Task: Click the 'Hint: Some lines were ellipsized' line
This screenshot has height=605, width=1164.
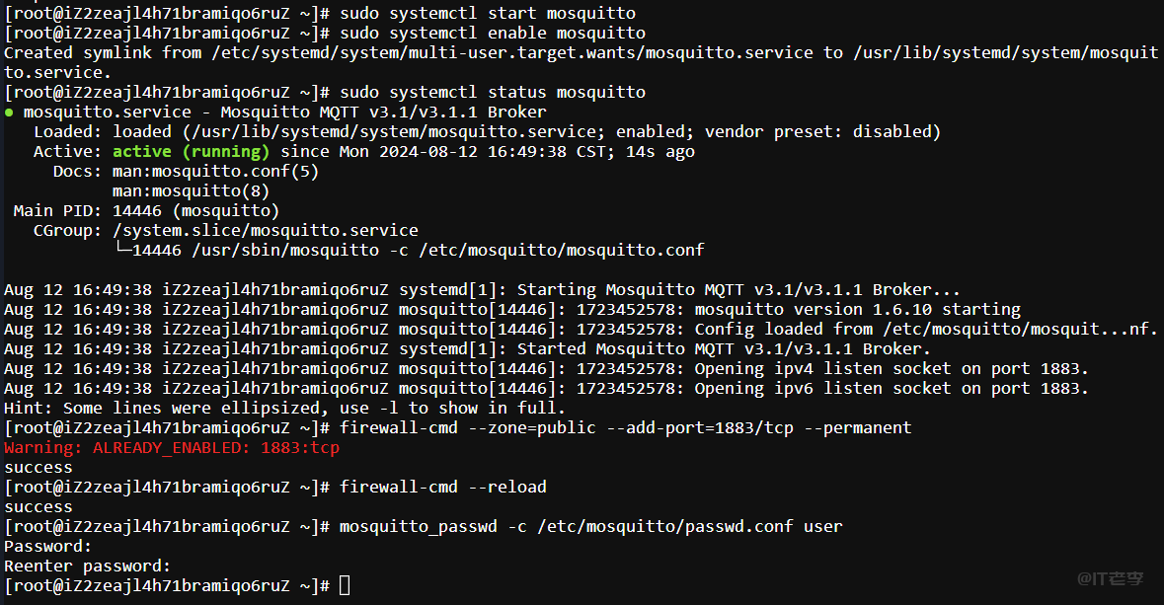Action: pyautogui.click(x=284, y=409)
